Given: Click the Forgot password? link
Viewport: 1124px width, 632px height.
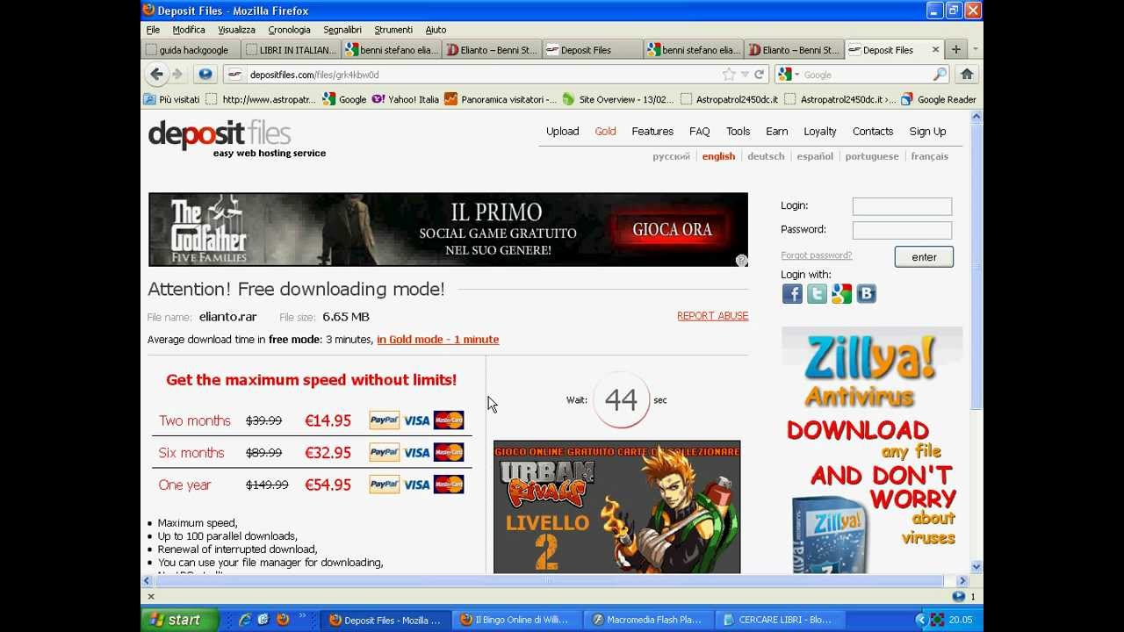Looking at the screenshot, I should click(x=817, y=255).
